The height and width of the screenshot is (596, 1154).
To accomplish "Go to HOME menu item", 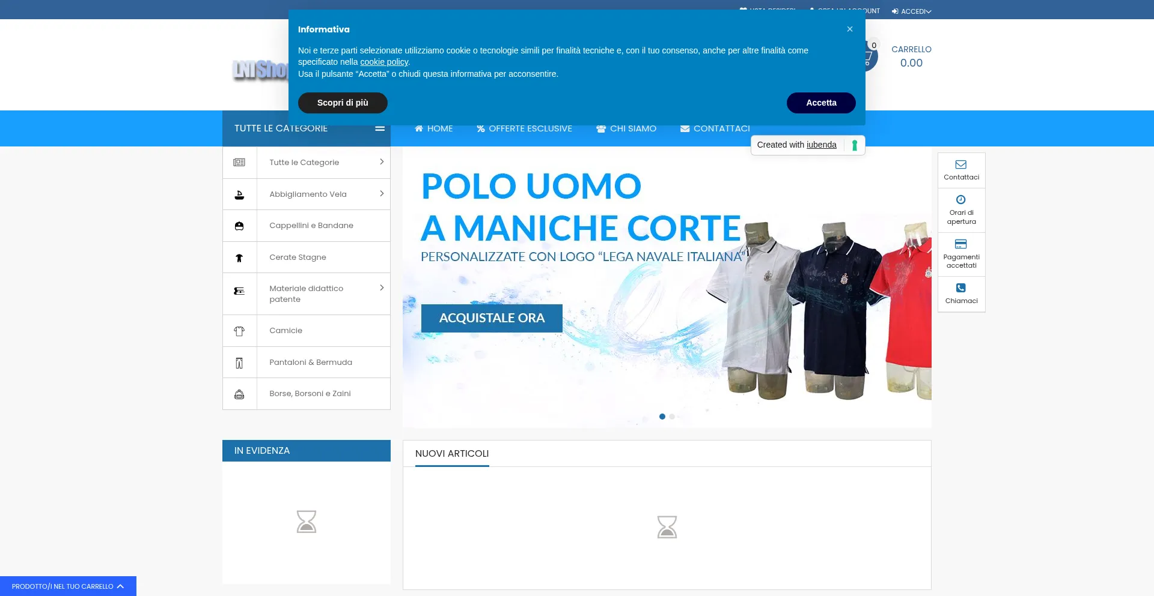I will pos(434,128).
